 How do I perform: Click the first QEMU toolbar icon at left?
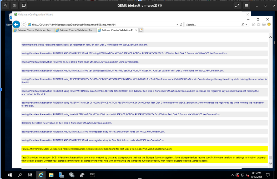6,6
